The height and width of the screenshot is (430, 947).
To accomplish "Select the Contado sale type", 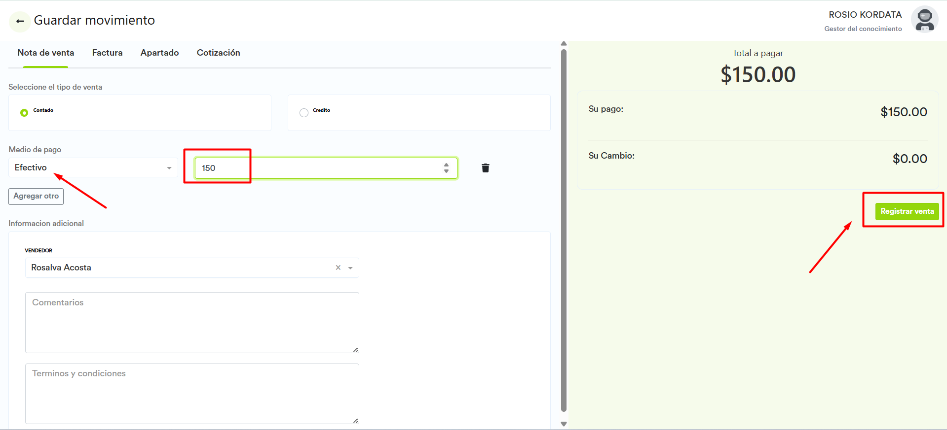I will pos(24,113).
